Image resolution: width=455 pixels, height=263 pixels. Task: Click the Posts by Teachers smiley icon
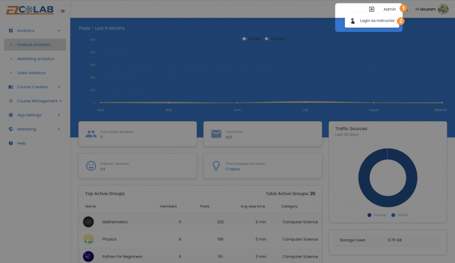[x=91, y=166]
